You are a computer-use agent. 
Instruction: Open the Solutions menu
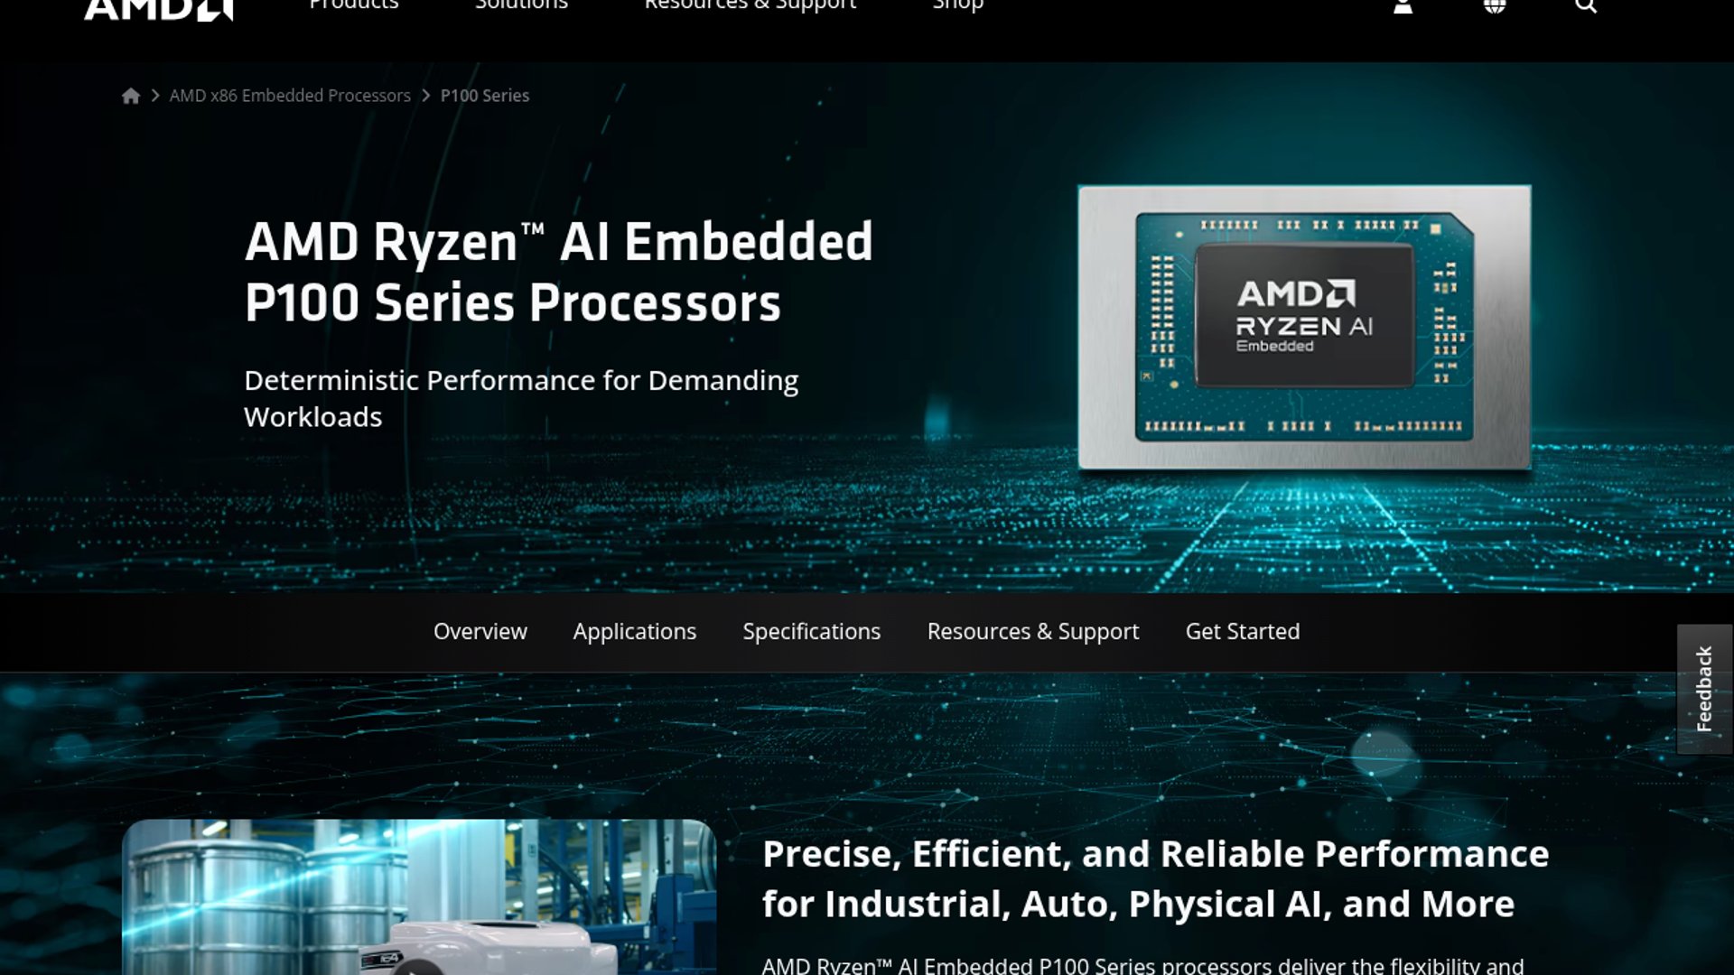coord(521,5)
